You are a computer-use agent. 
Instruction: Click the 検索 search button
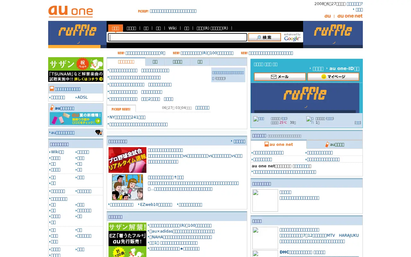click(265, 37)
